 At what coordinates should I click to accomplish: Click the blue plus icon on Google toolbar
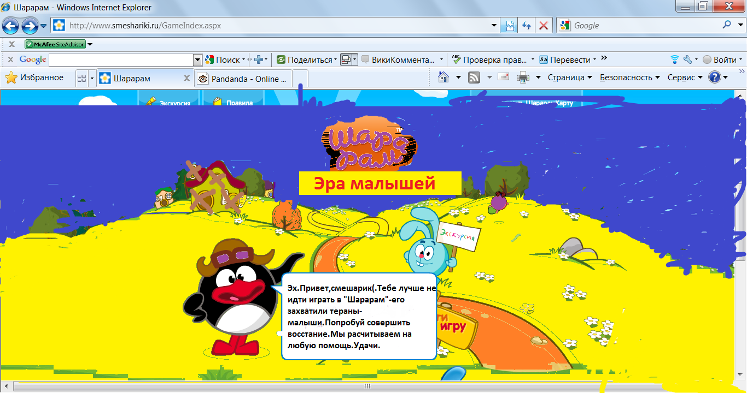click(x=259, y=59)
